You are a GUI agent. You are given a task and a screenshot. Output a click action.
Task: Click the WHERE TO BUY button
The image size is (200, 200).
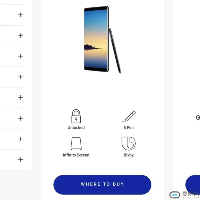tap(102, 184)
